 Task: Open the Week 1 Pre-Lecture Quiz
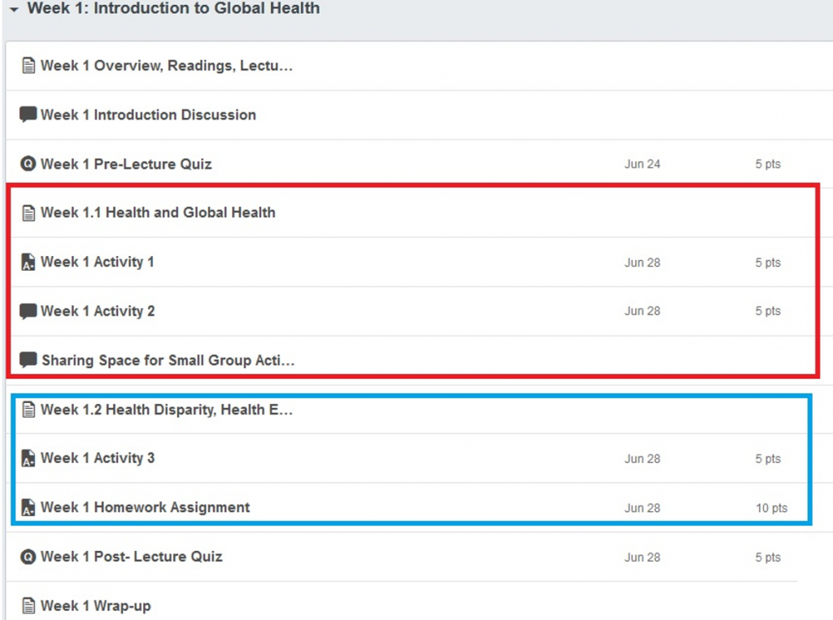(126, 164)
